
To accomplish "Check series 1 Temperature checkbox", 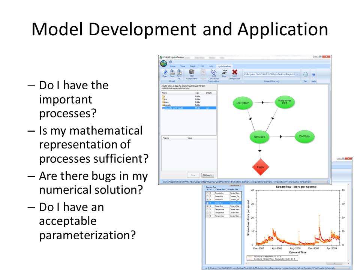I will point(207,209).
